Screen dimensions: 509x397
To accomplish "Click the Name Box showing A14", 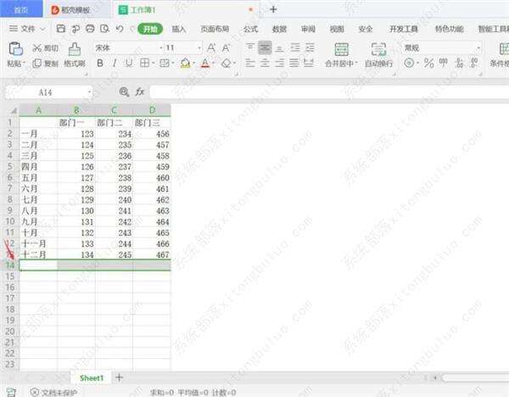I will point(48,92).
